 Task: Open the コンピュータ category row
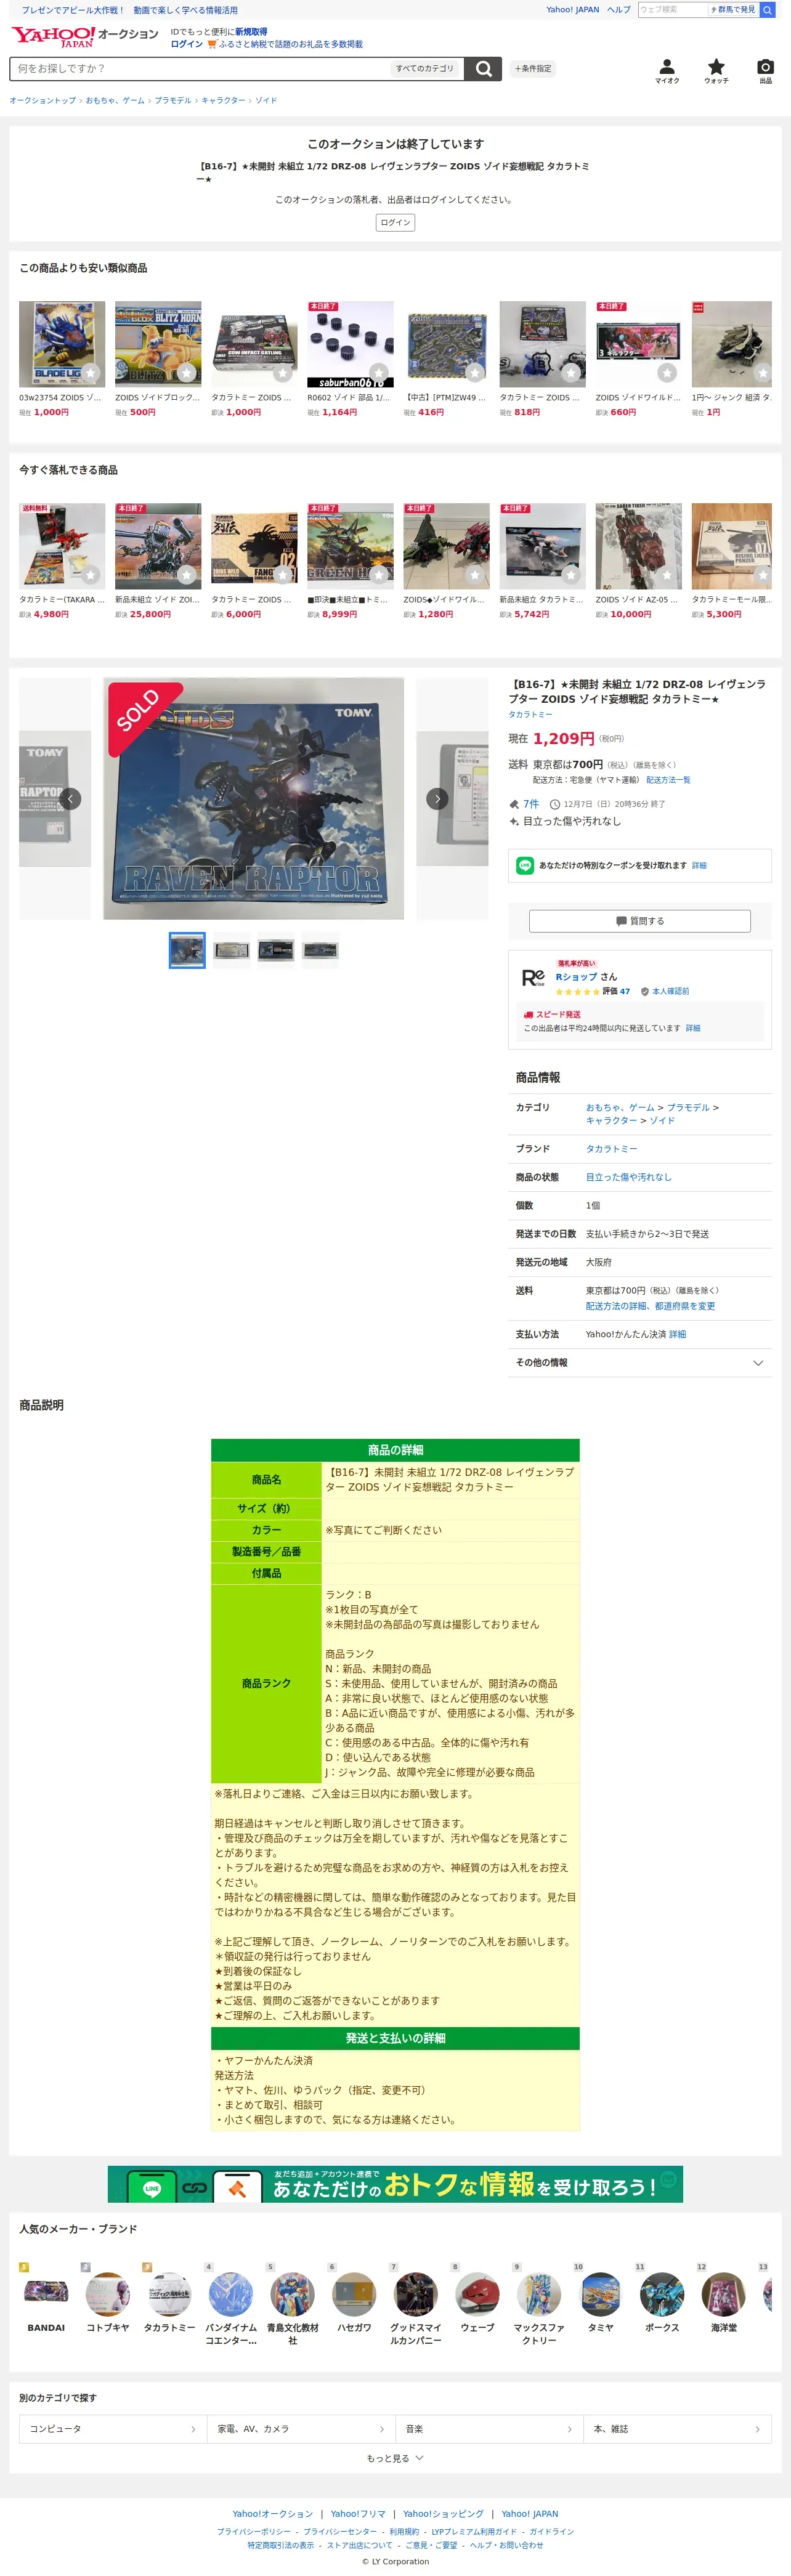coord(113,2429)
